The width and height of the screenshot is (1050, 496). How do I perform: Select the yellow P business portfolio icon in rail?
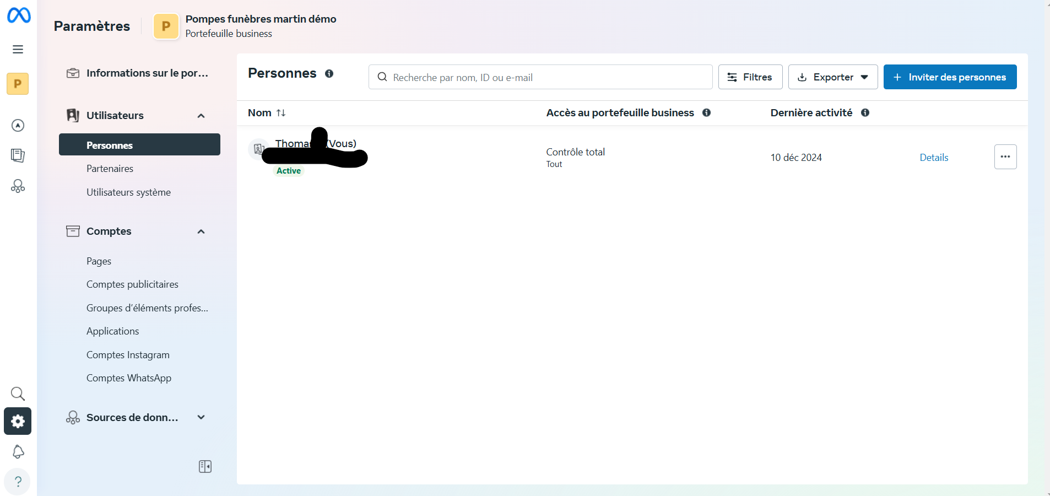18,84
